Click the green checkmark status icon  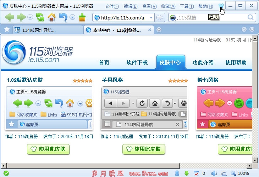click(x=6, y=173)
